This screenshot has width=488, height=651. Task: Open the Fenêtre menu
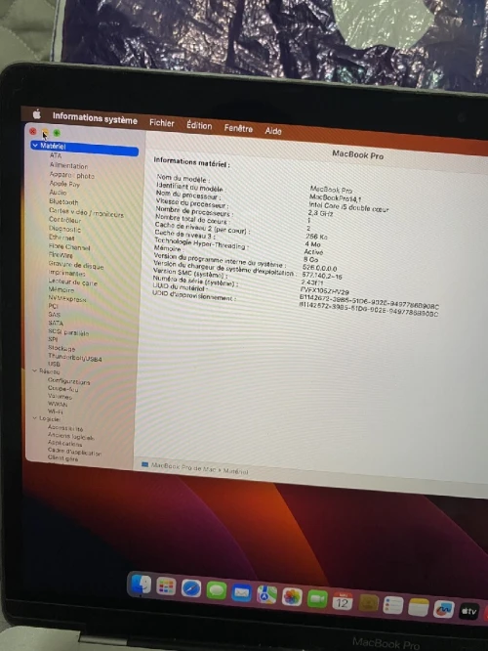pos(238,128)
